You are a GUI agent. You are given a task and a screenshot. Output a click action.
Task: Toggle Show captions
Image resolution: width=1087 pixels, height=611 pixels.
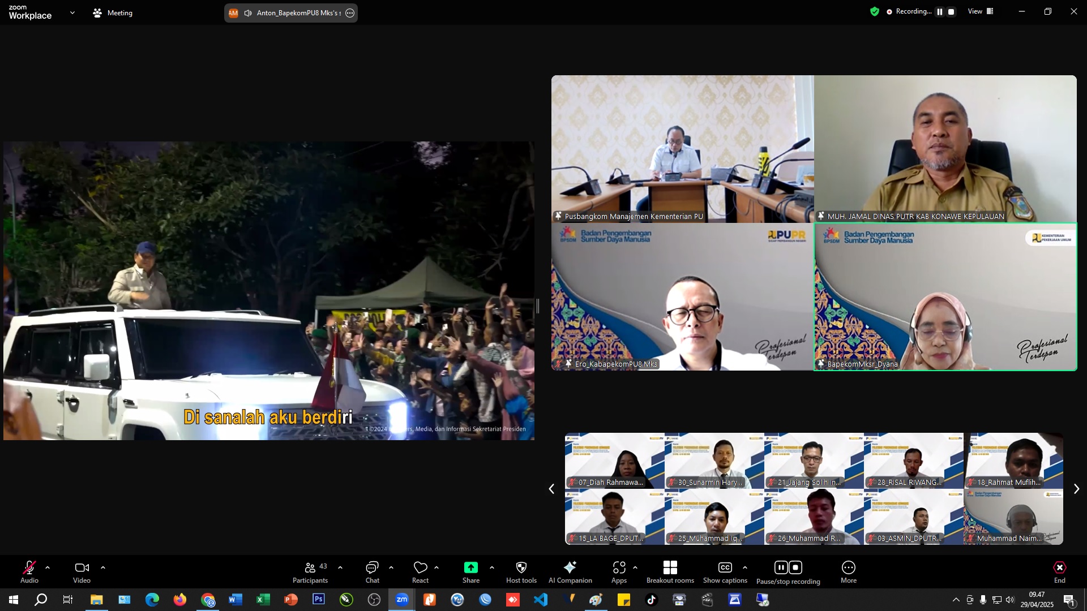[x=725, y=571]
